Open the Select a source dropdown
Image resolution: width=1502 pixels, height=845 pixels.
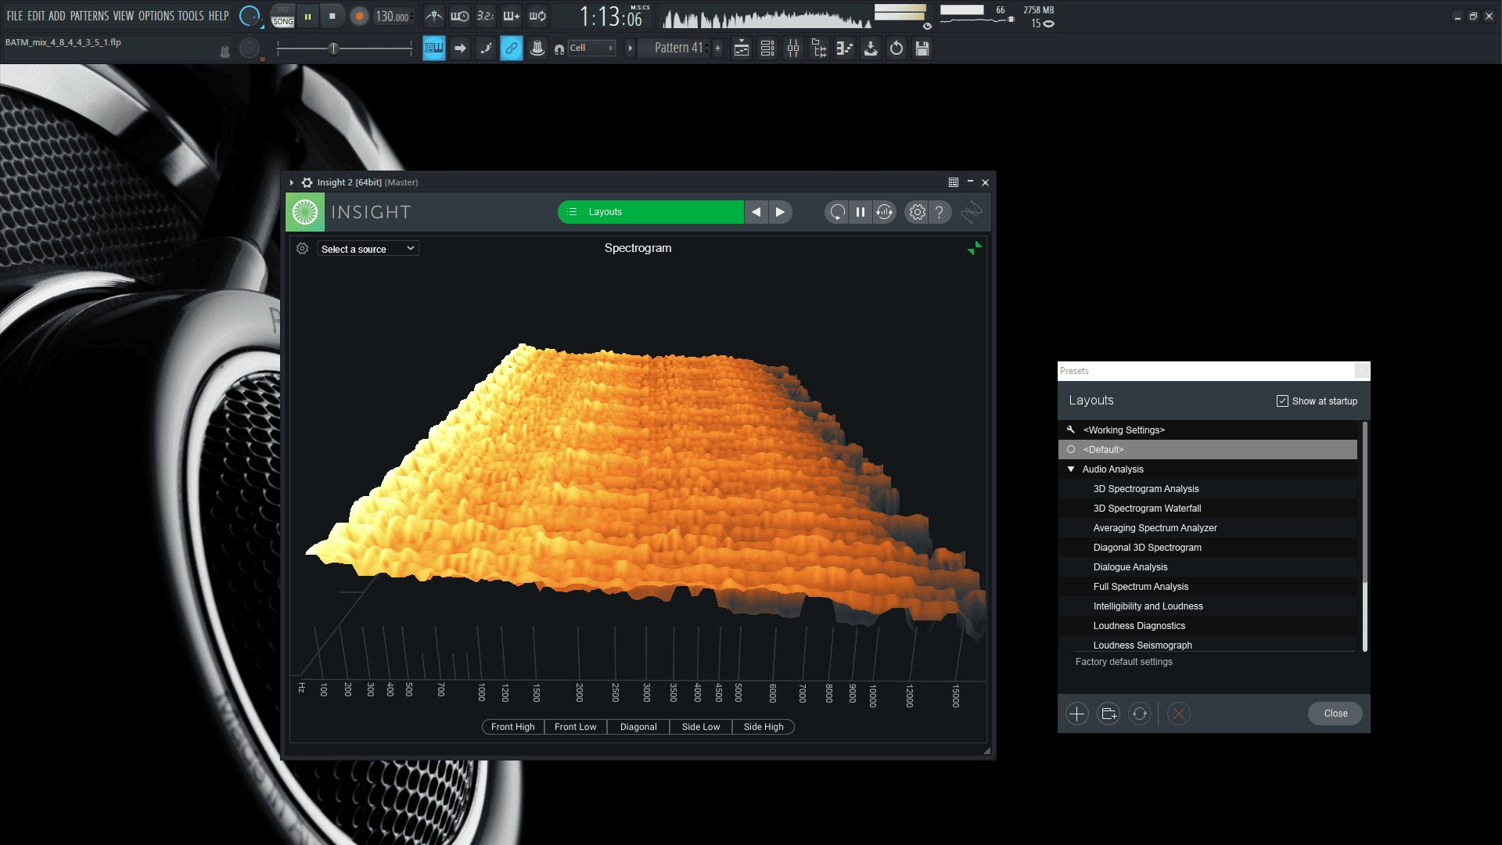tap(368, 249)
